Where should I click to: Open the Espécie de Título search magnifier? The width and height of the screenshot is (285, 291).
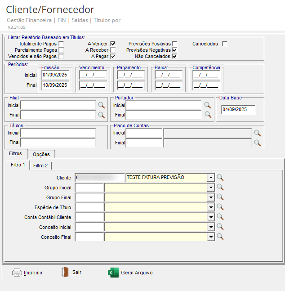220,207
